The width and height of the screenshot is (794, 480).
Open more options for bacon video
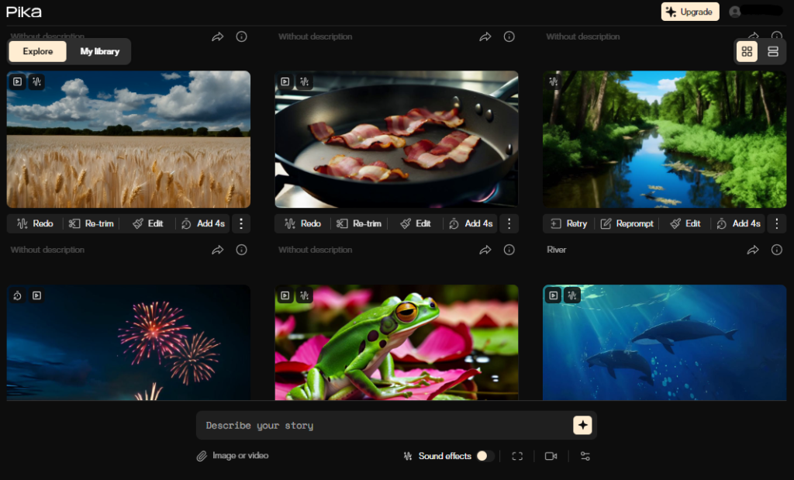tap(509, 223)
